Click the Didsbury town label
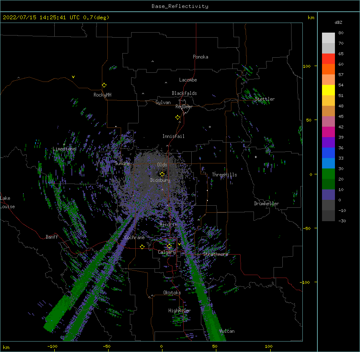The width and height of the screenshot is (360, 352). click(160, 180)
